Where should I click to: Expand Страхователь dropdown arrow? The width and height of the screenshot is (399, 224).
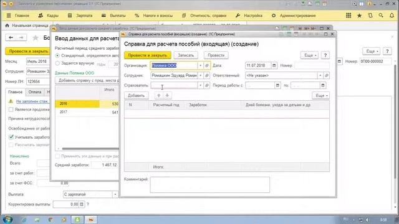[x=200, y=85]
